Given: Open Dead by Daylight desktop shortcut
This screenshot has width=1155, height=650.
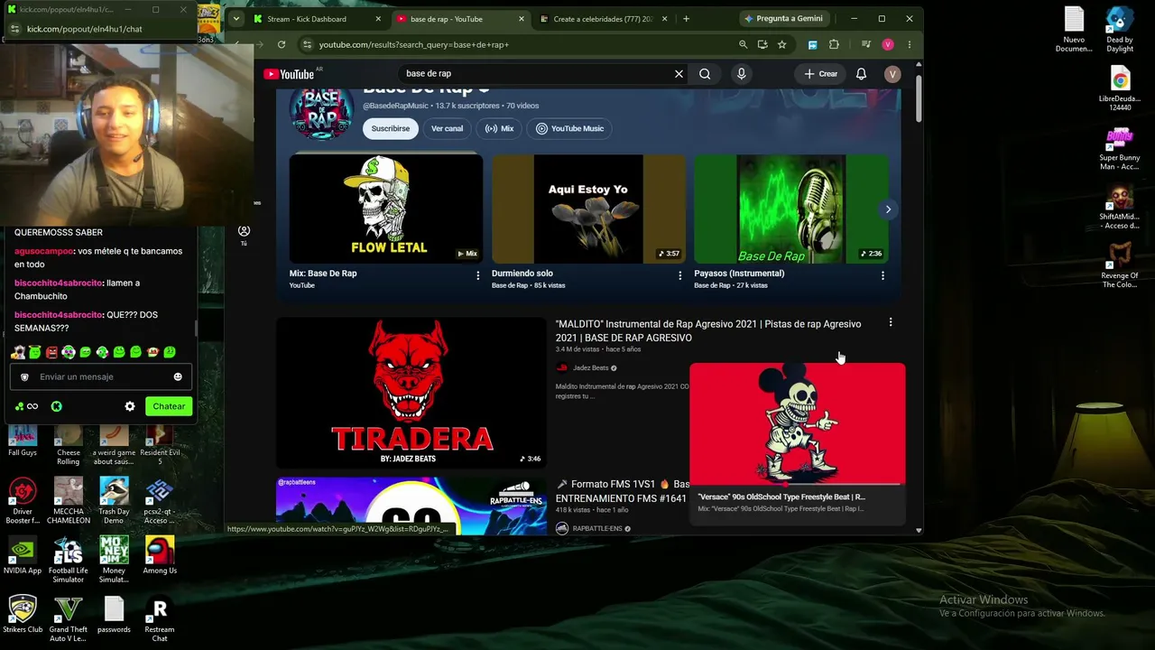Looking at the screenshot, I should [1120, 30].
